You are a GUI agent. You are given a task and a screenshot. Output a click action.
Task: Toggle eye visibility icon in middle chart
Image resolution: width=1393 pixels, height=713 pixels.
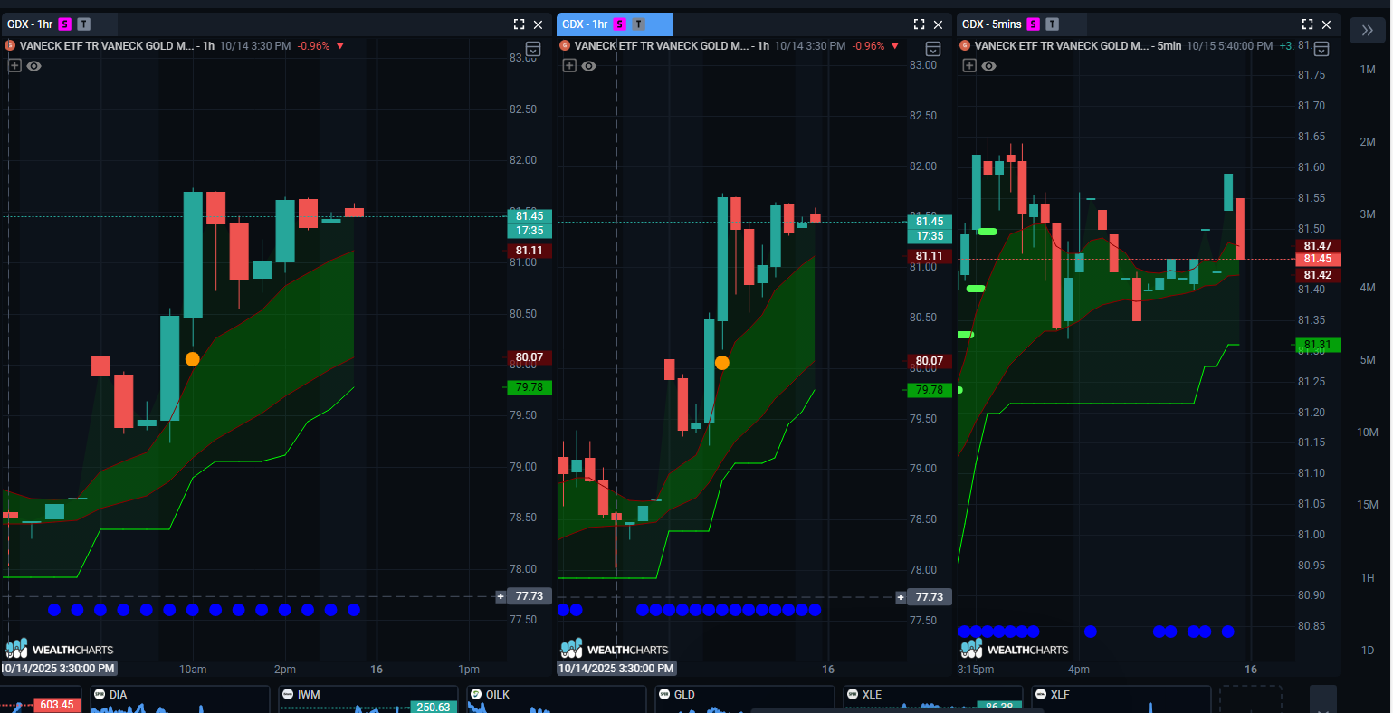coord(588,65)
